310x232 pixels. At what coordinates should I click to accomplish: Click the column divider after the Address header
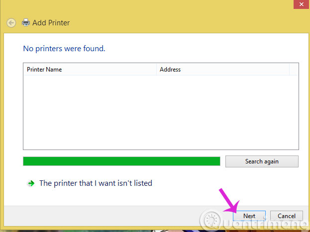(x=289, y=70)
